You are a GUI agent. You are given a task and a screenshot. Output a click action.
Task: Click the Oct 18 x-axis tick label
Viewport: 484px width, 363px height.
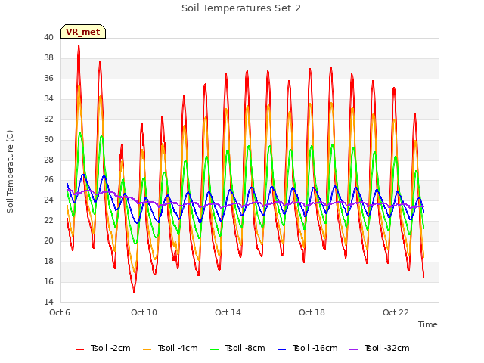(312, 312)
